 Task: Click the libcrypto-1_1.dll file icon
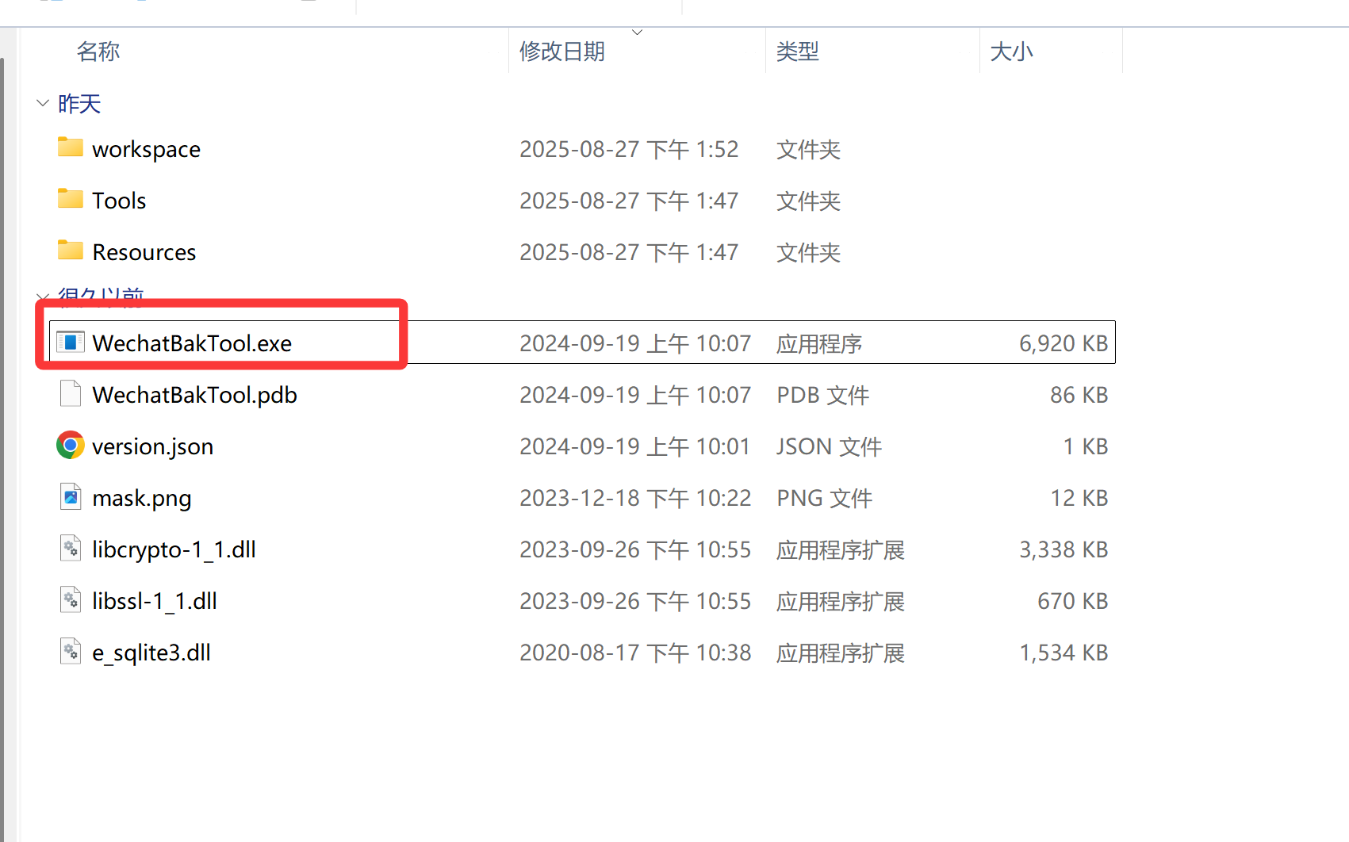click(71, 549)
